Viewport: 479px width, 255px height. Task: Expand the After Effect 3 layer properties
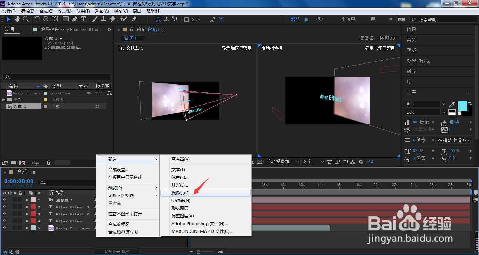click(27, 207)
